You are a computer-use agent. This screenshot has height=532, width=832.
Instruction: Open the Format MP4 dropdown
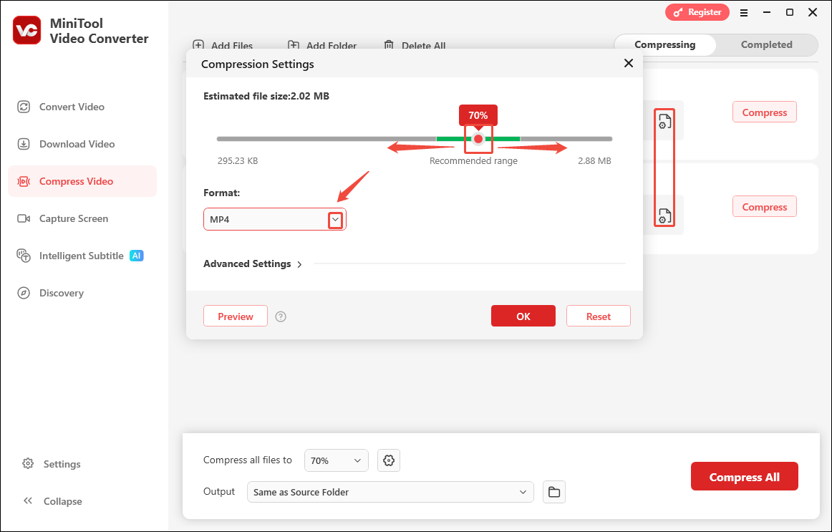275,219
